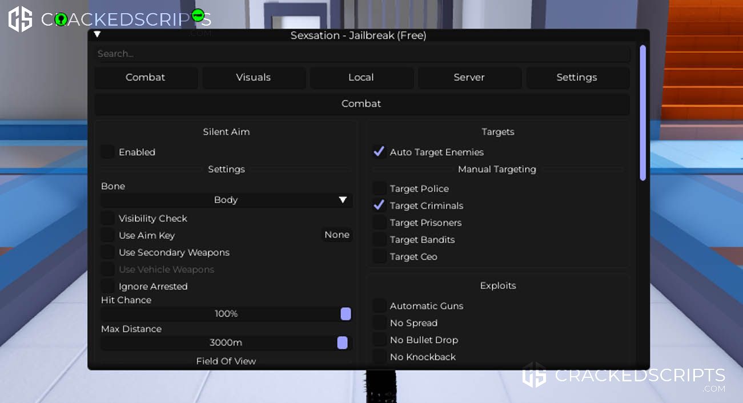Check the No Bullet Drop option
Viewport: 743px width, 403px height.
pyautogui.click(x=379, y=340)
